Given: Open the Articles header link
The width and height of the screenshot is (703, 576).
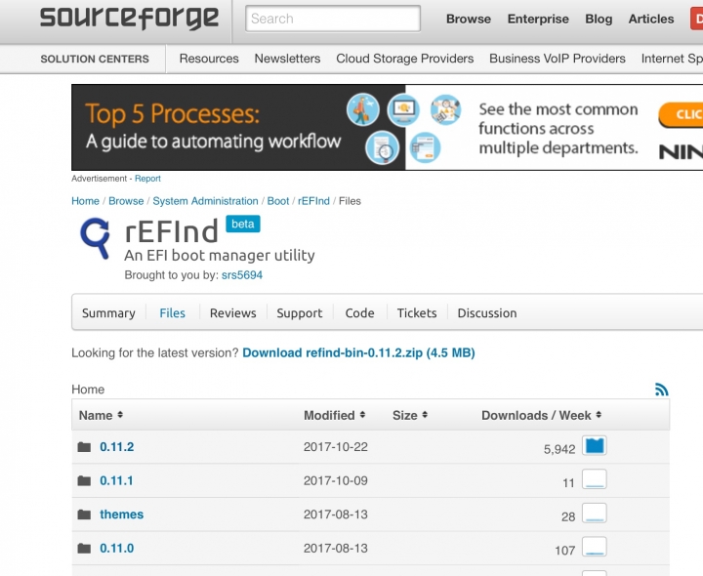Looking at the screenshot, I should point(651,19).
